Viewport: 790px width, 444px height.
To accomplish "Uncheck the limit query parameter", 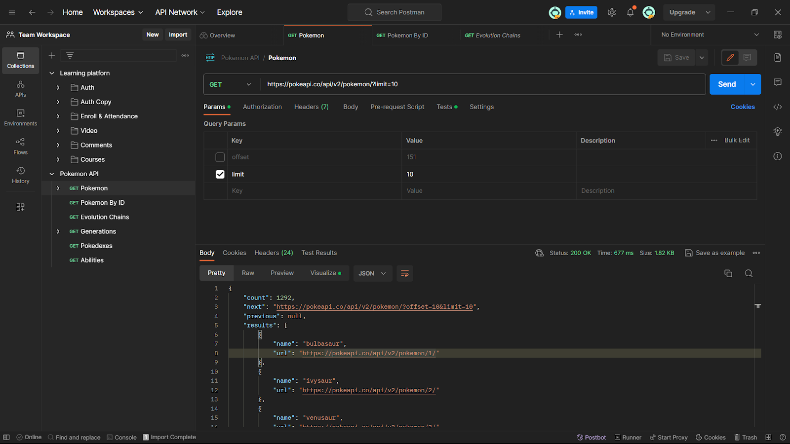I will 220,174.
